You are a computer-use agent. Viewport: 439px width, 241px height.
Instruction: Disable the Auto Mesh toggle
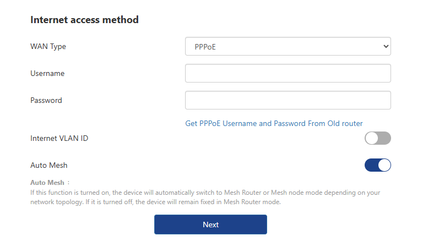(377, 165)
